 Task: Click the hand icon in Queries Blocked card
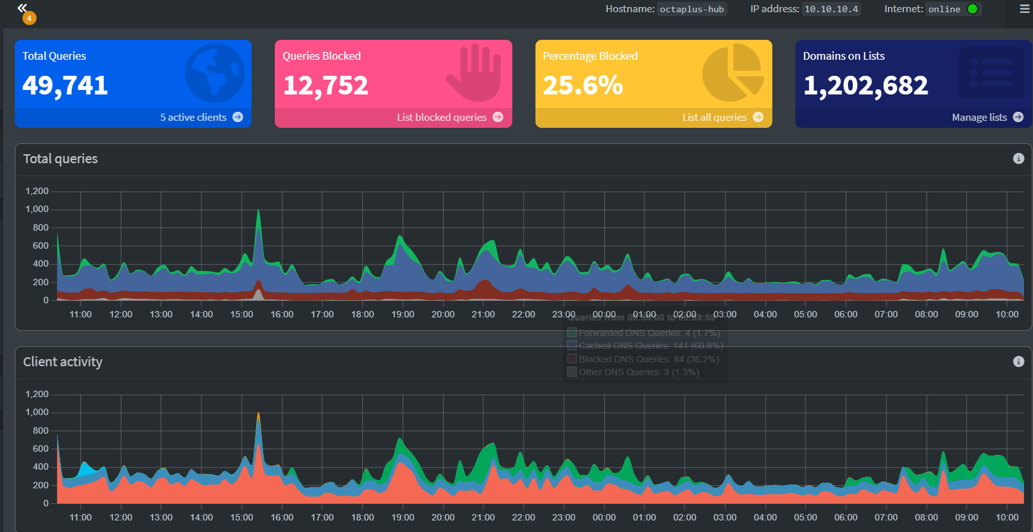474,73
